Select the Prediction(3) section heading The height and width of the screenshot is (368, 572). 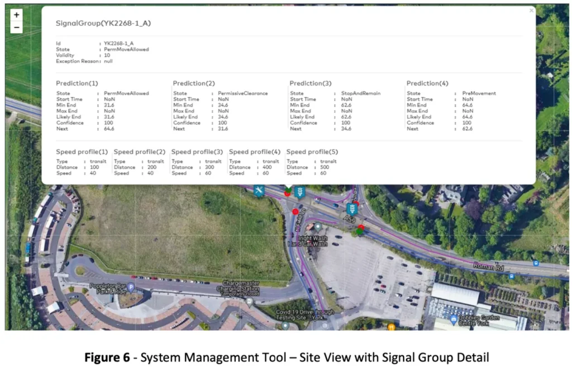point(311,83)
